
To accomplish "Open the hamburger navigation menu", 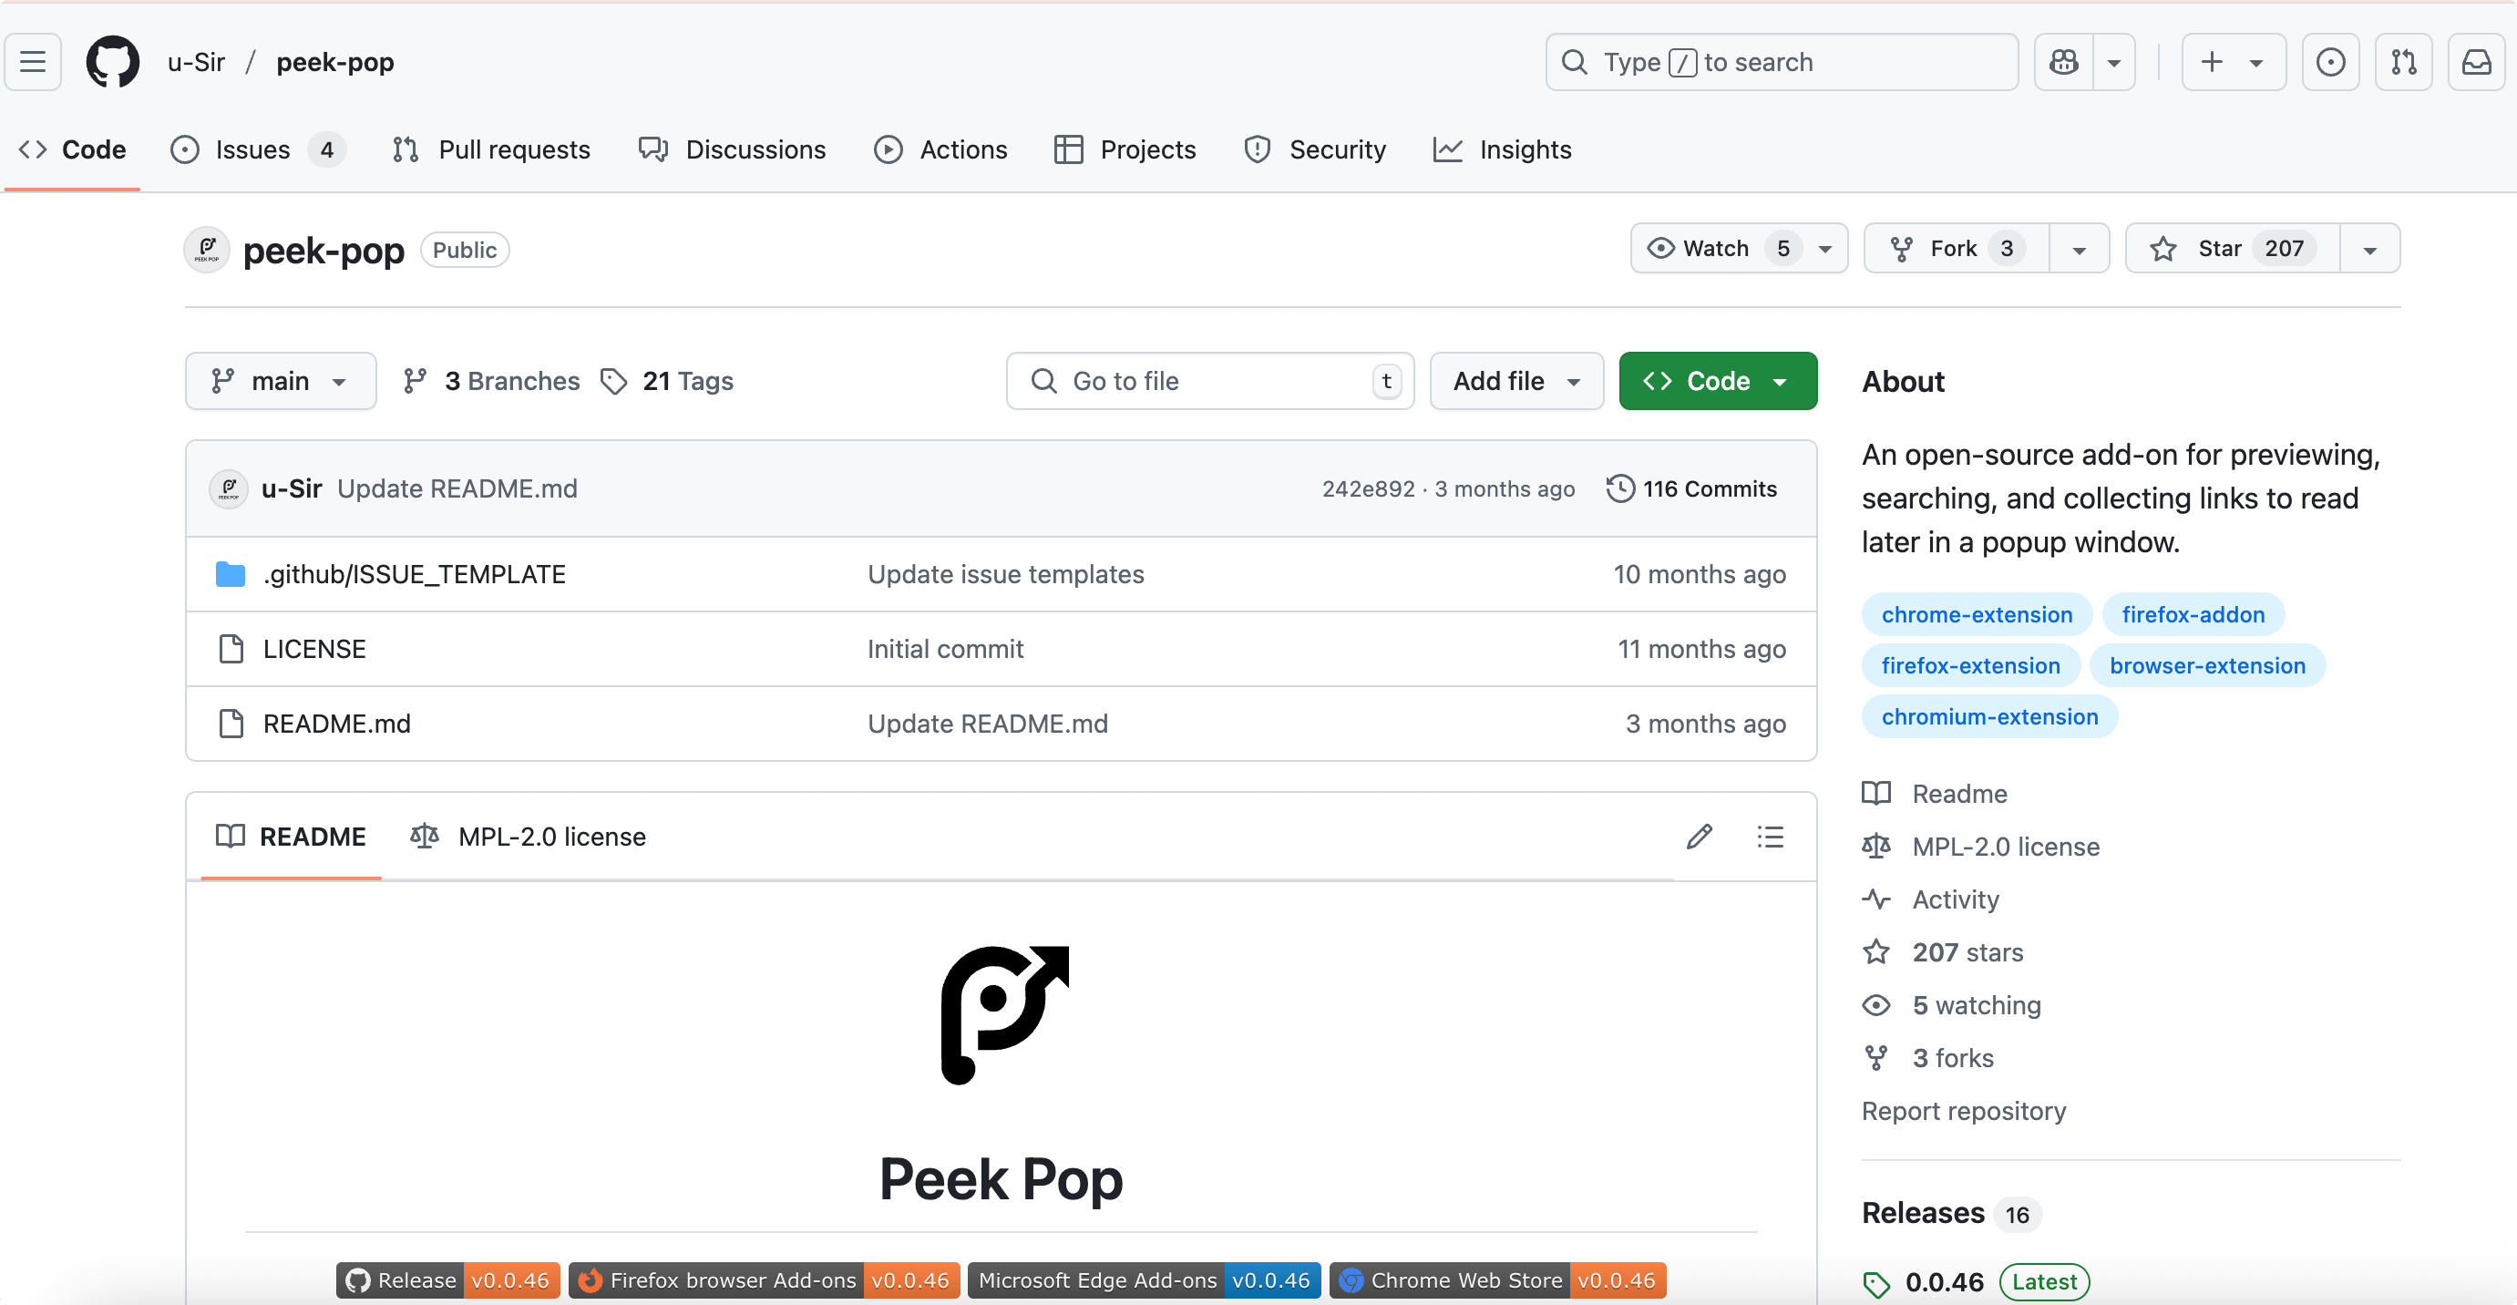I will 33,62.
